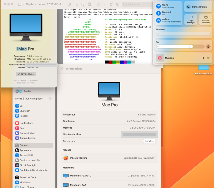Open the sound output AirPlay icon
Screen dimensions: 214x188
(208, 47)
